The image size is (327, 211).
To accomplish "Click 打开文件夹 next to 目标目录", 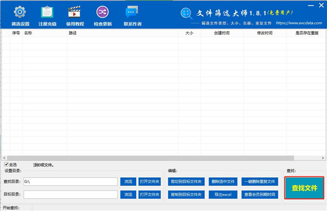I will coord(149,195).
